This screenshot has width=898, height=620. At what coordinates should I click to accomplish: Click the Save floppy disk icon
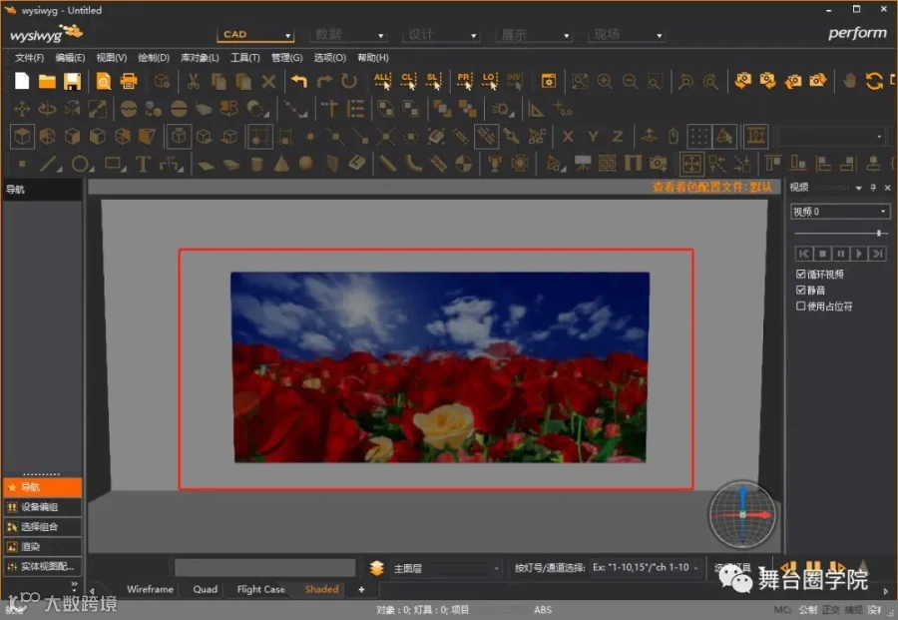click(x=72, y=82)
